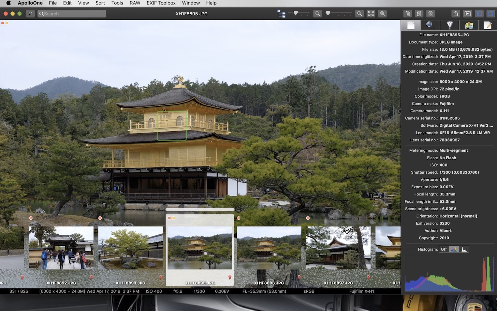Open the Sort menu
The image size is (497, 311).
click(100, 3)
